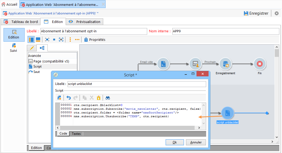Click the page node before Prochain
282x153 pixels.
click(x=195, y=64)
